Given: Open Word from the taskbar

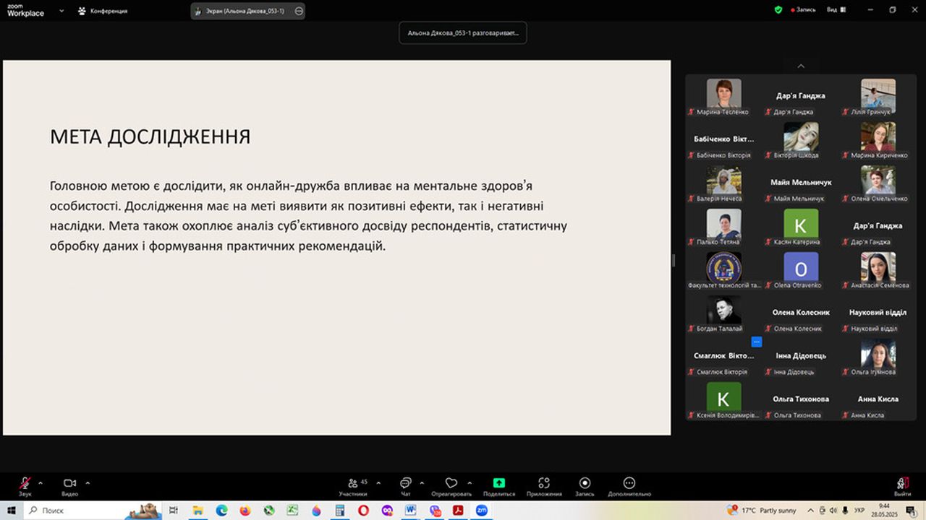Looking at the screenshot, I should 411,510.
